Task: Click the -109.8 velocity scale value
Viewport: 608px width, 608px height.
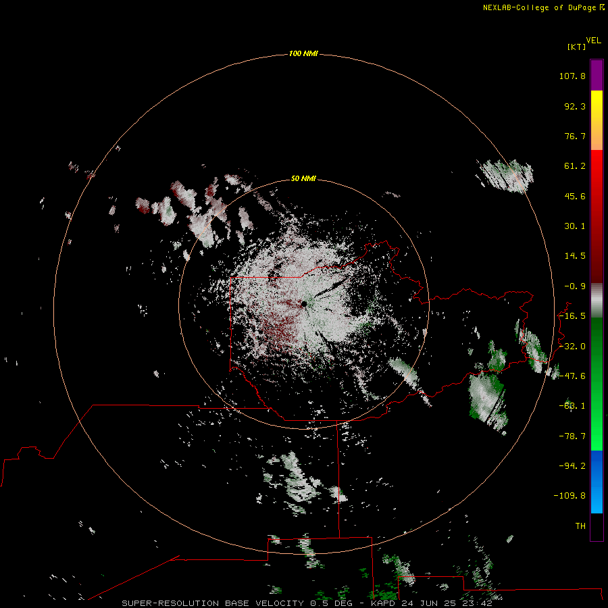Action: (569, 496)
